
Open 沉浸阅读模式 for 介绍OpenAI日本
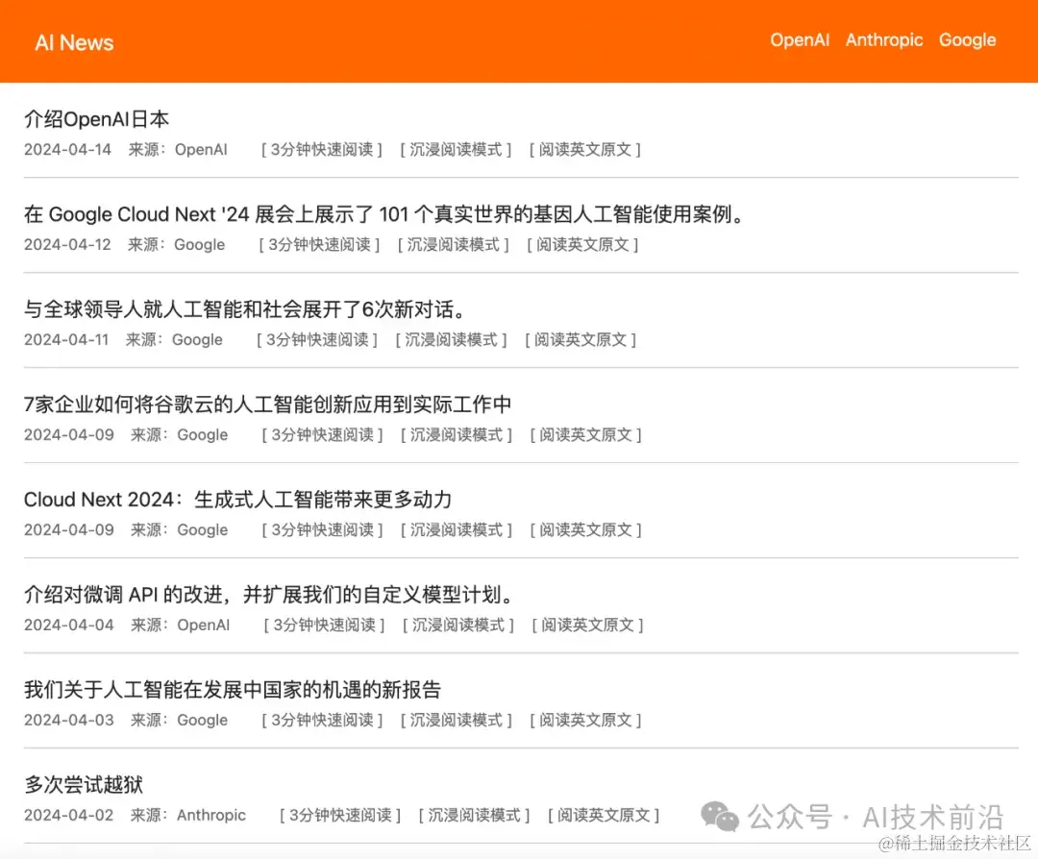(456, 150)
